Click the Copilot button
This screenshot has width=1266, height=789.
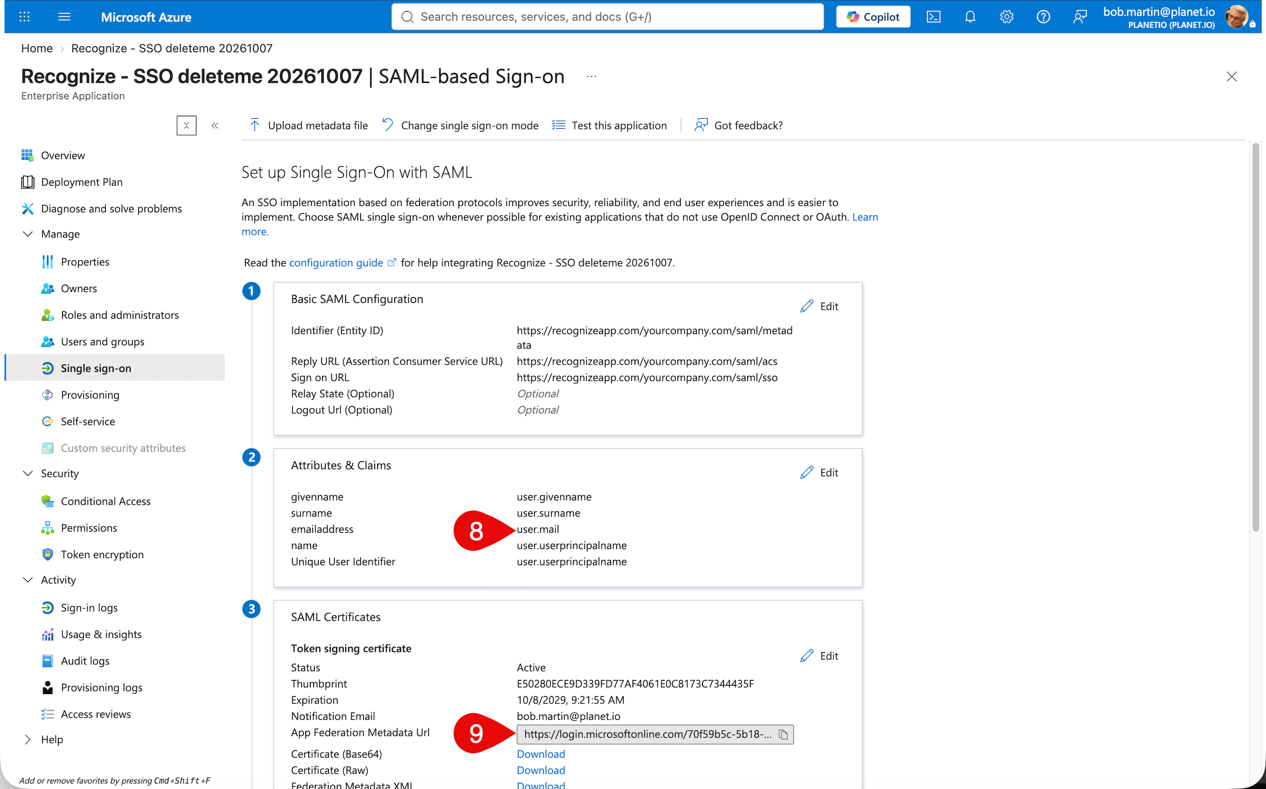(x=873, y=16)
